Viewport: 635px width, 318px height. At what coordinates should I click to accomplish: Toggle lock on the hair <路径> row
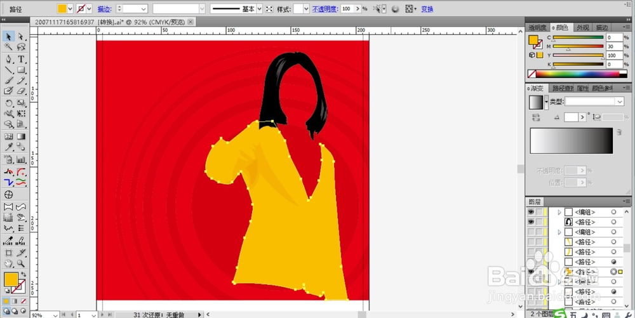pos(539,222)
